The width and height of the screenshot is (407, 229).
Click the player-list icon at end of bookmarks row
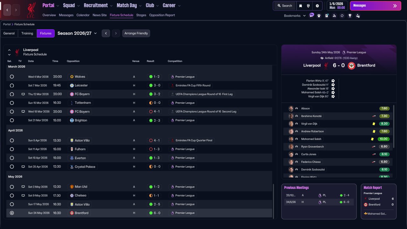[358, 16]
